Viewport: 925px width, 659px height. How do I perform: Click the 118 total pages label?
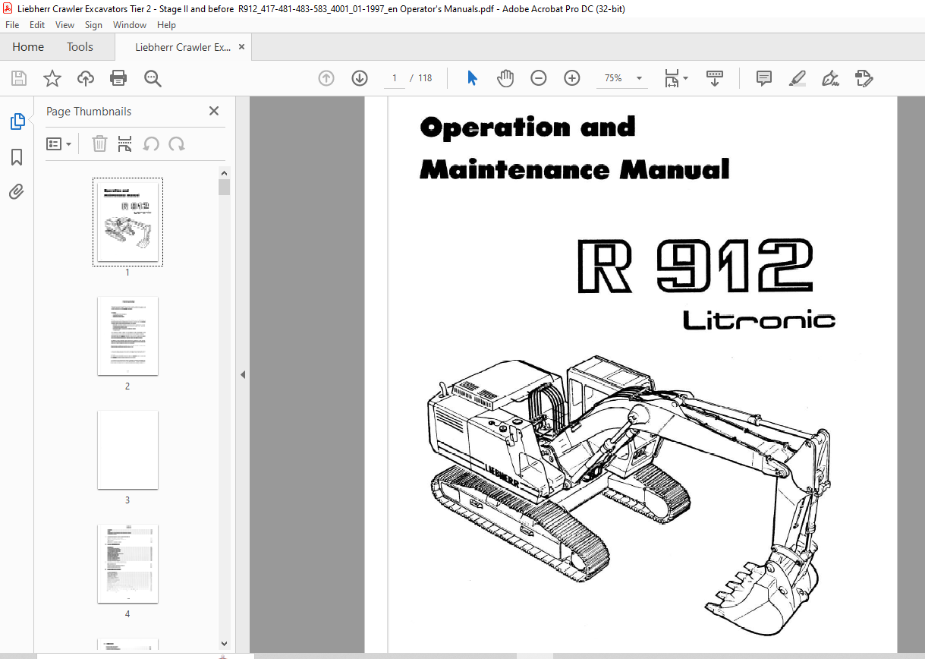pyautogui.click(x=425, y=78)
